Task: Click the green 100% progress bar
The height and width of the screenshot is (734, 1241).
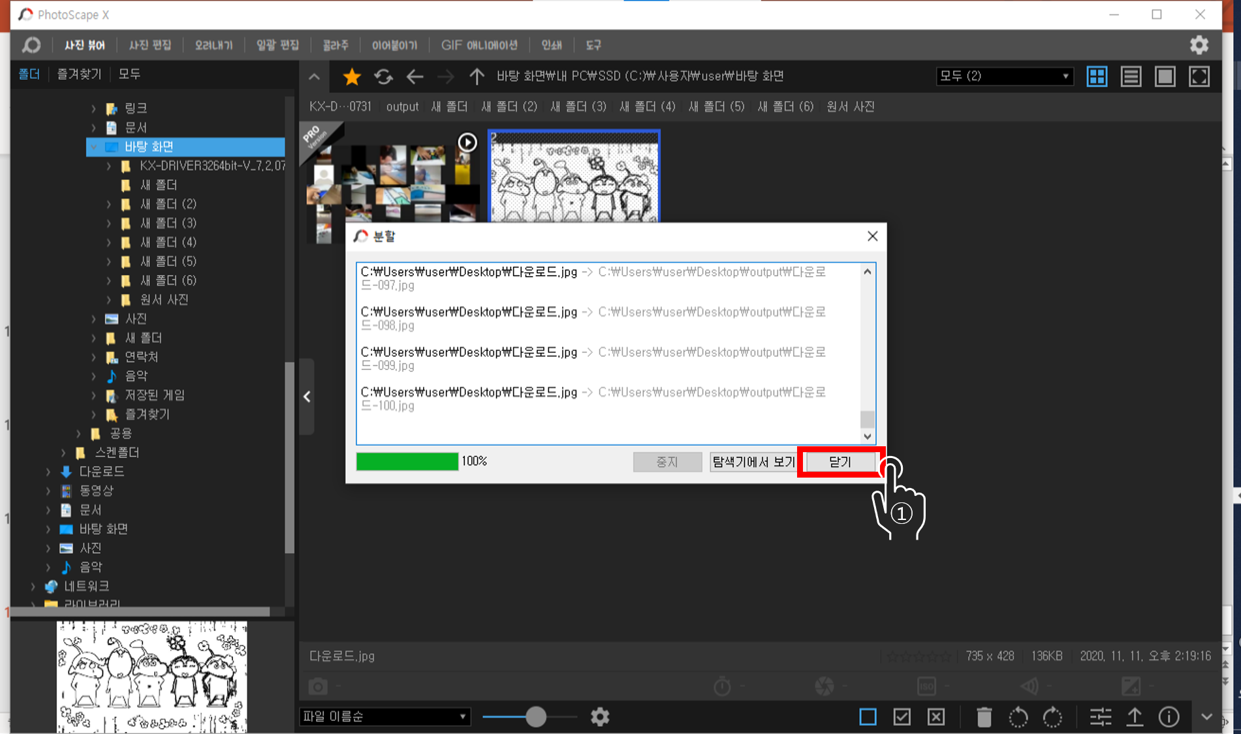Action: (407, 461)
